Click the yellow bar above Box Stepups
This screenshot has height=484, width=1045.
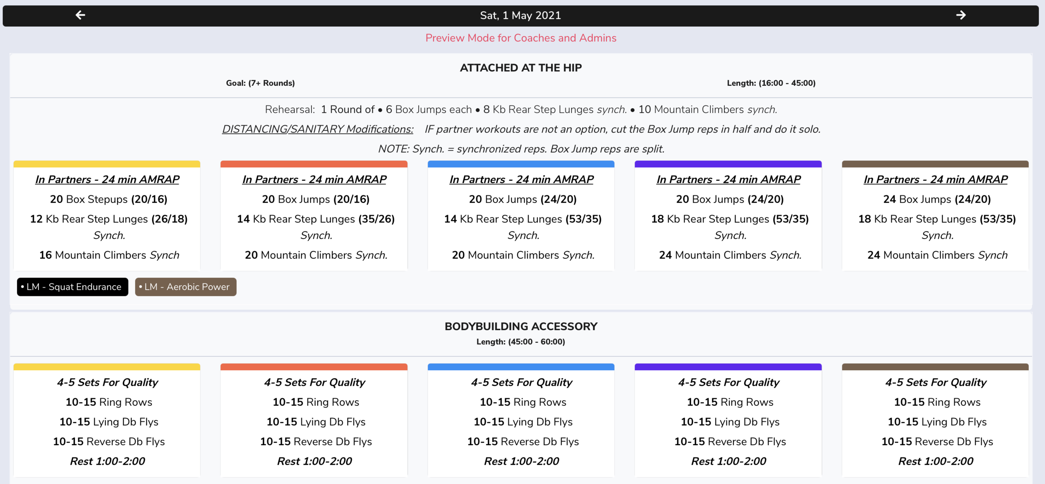(107, 164)
